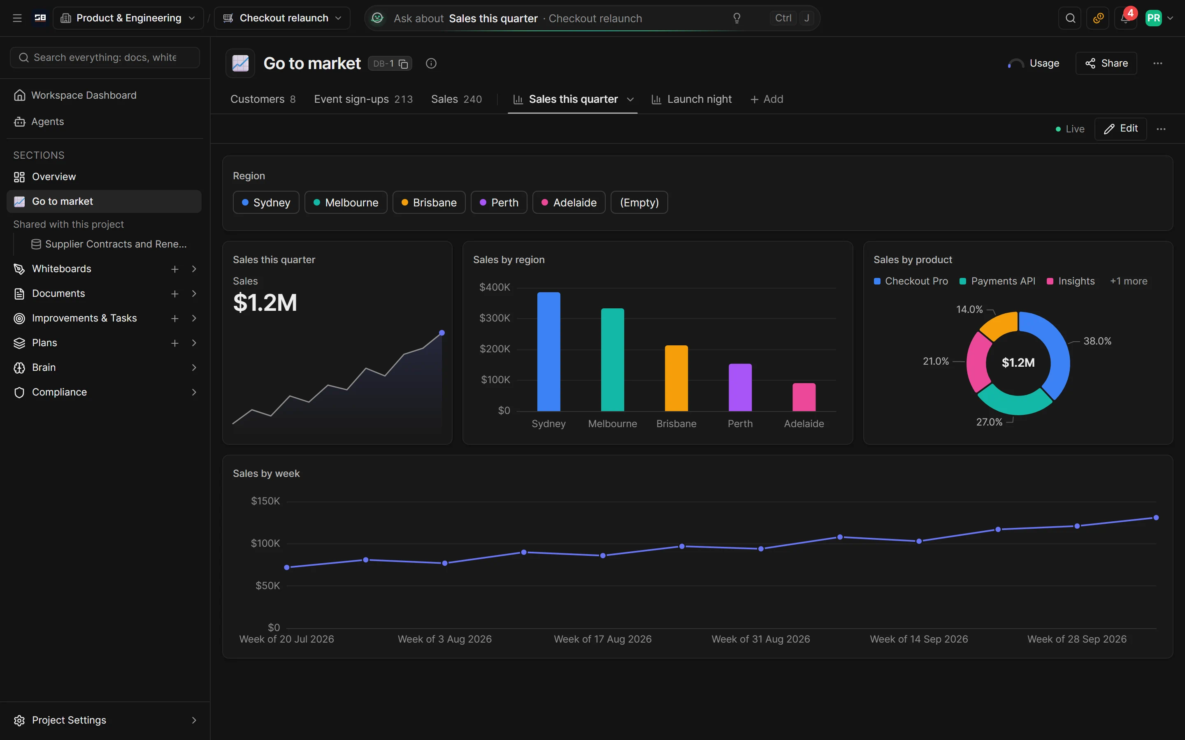Open the three-dot menu next to Edit
The width and height of the screenshot is (1185, 740).
[1161, 129]
